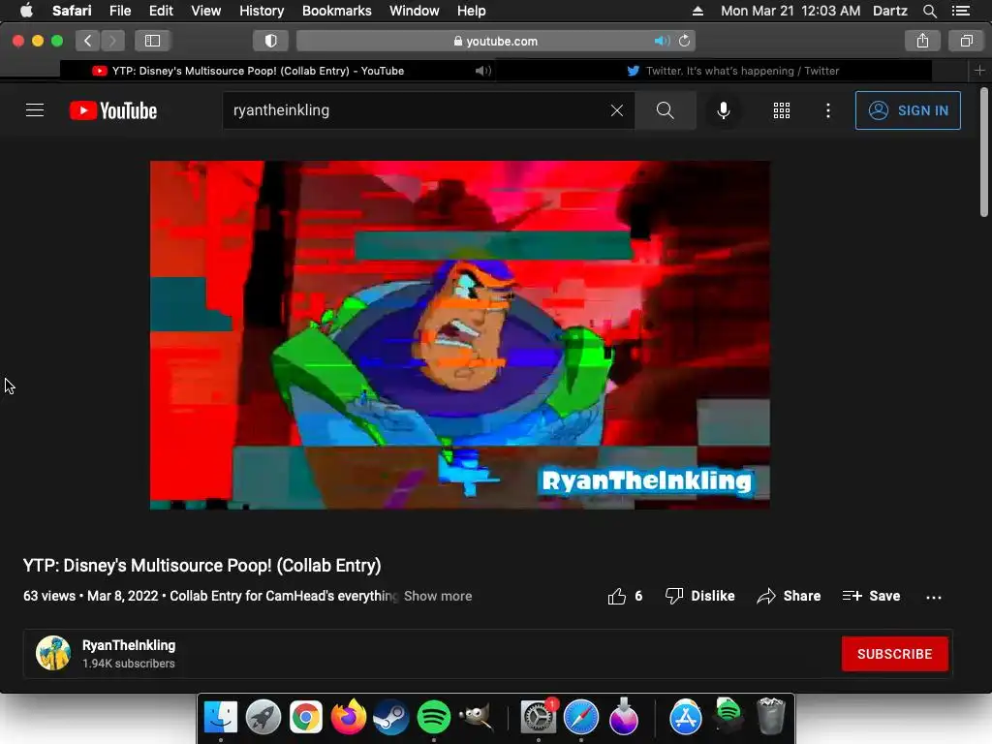Switch to the Twitter tab
The height and width of the screenshot is (744, 992).
732,71
